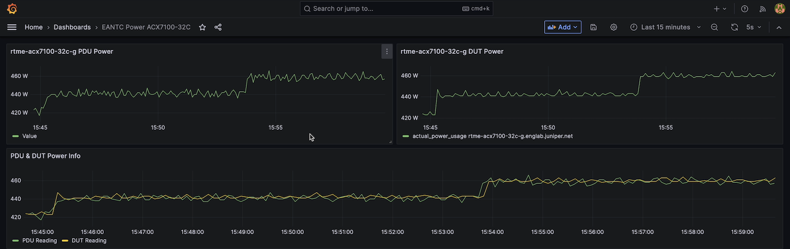Click the PDU & DUT Power Info title
Viewport: 790px width, 249px height.
coord(45,156)
